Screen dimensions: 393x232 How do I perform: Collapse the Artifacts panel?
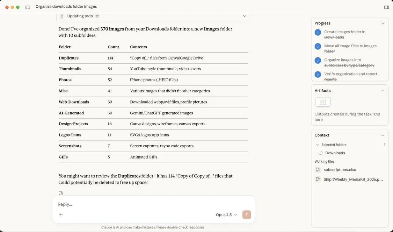click(383, 91)
